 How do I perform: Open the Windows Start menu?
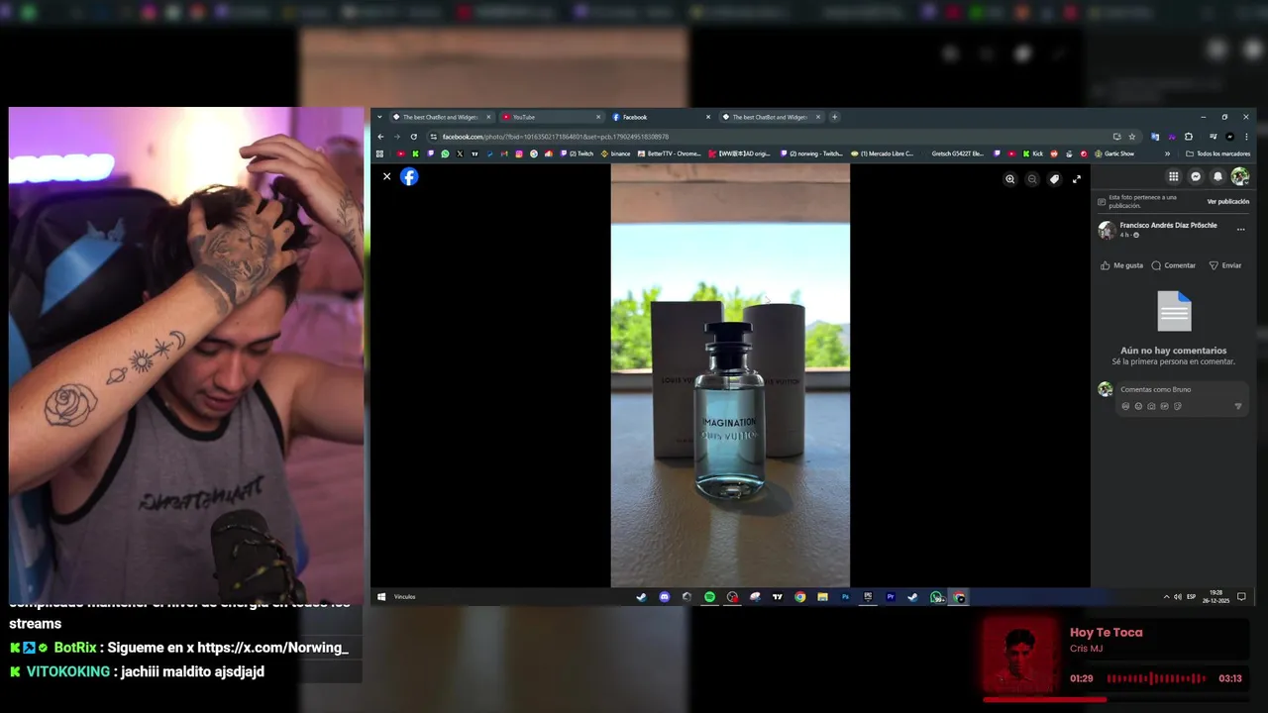pyautogui.click(x=381, y=597)
